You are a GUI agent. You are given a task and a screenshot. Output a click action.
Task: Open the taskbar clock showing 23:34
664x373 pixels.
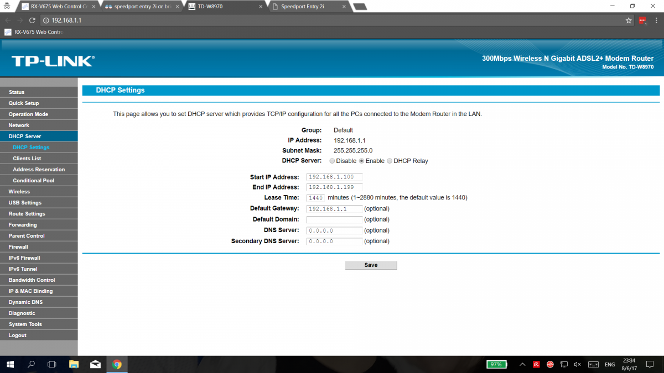pyautogui.click(x=629, y=364)
